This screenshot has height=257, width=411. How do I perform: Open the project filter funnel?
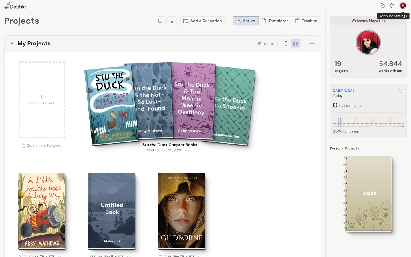tap(172, 21)
